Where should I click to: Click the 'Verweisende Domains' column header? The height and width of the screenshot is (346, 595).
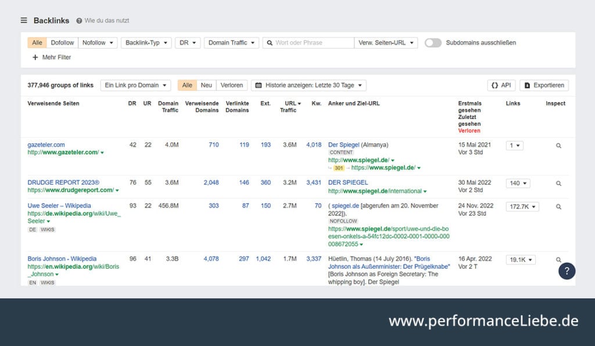pyautogui.click(x=202, y=106)
